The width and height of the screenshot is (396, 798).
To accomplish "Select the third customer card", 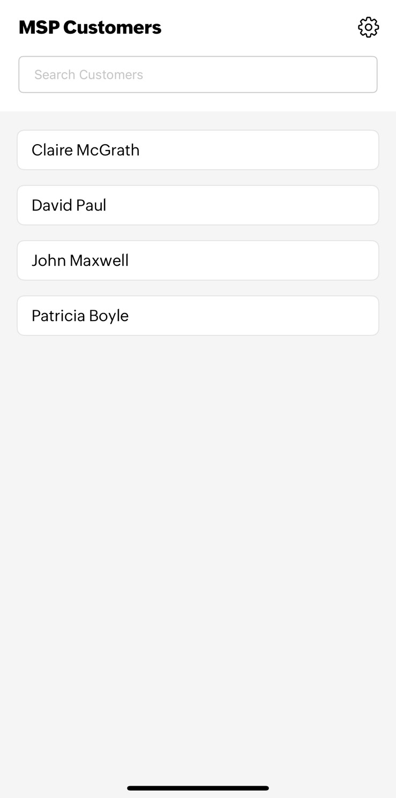I will tap(198, 260).
